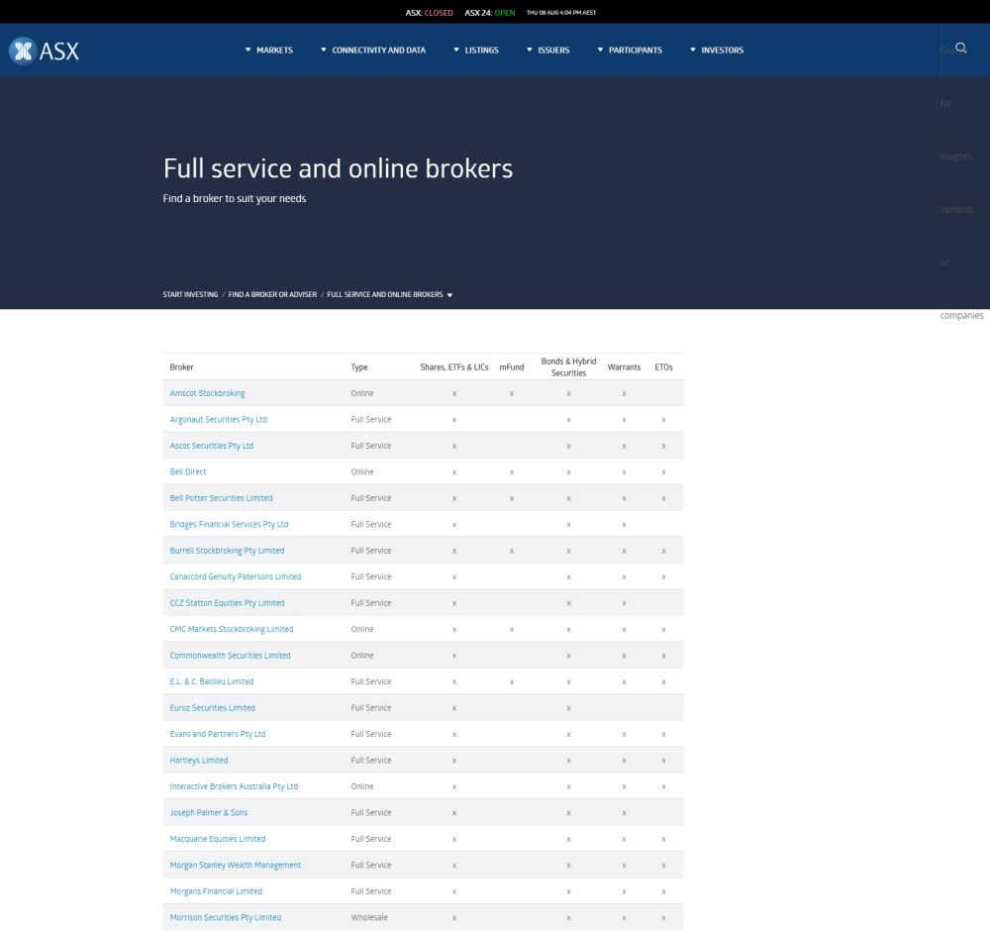Navigate to Start Investing via the breadcrumb

pos(190,294)
